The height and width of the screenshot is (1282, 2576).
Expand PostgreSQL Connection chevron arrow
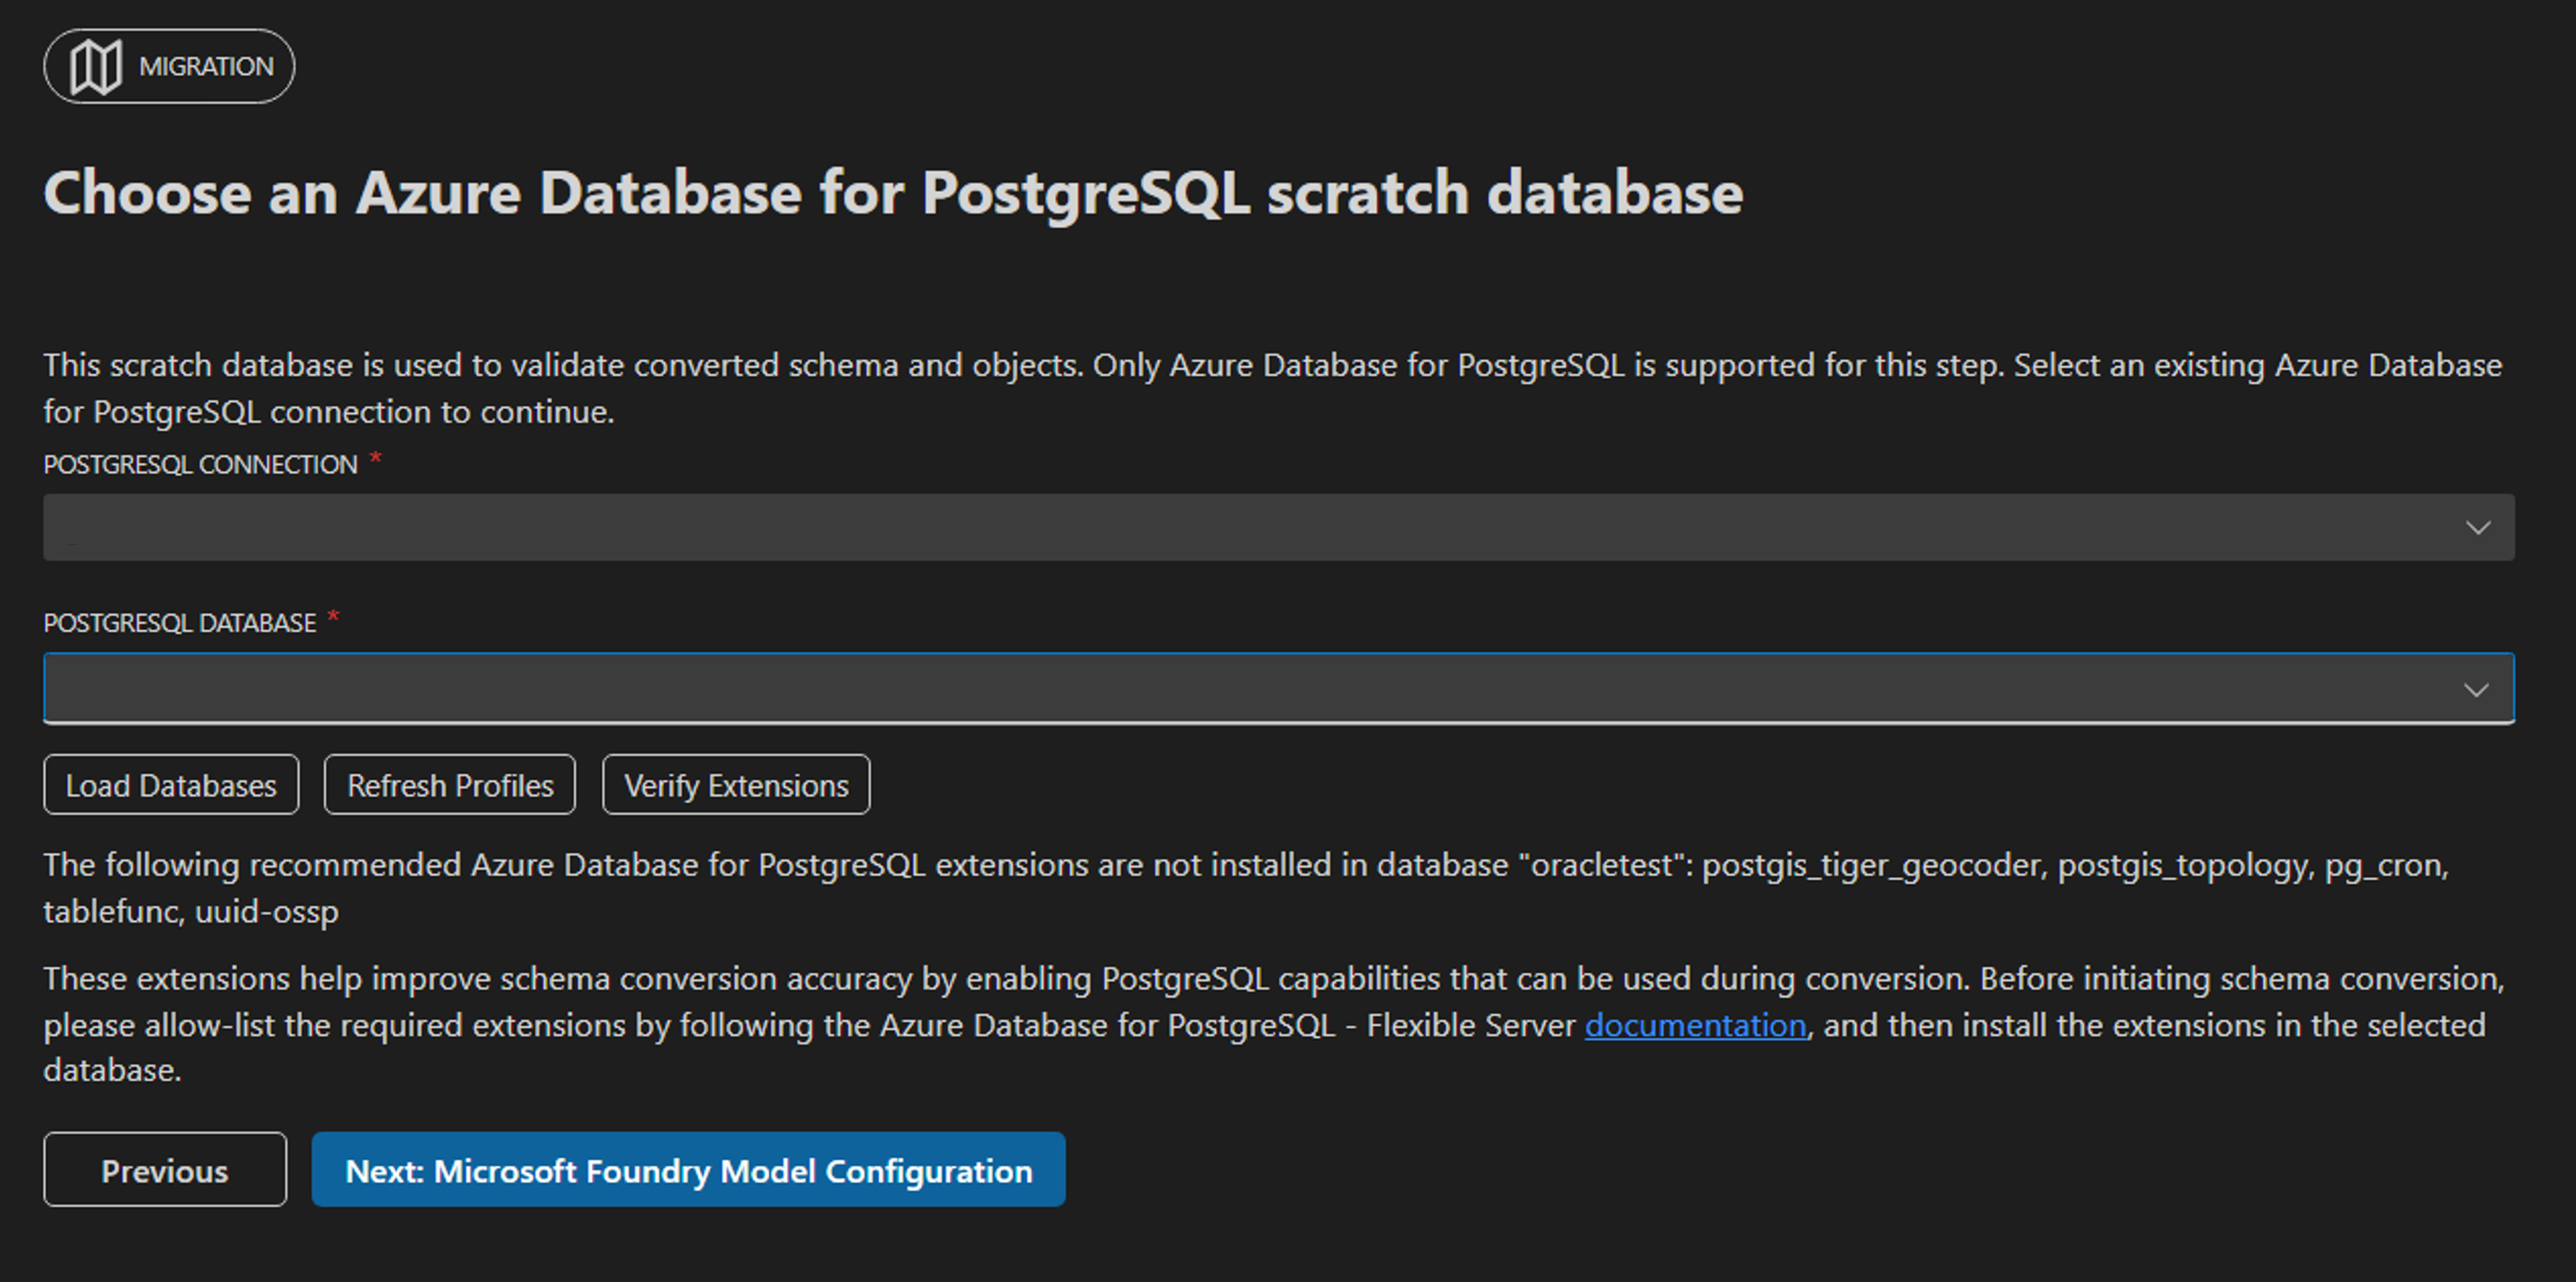tap(2477, 527)
